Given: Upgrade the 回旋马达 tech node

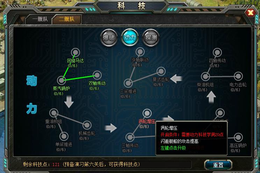Looking at the screenshot, I should [75, 52].
